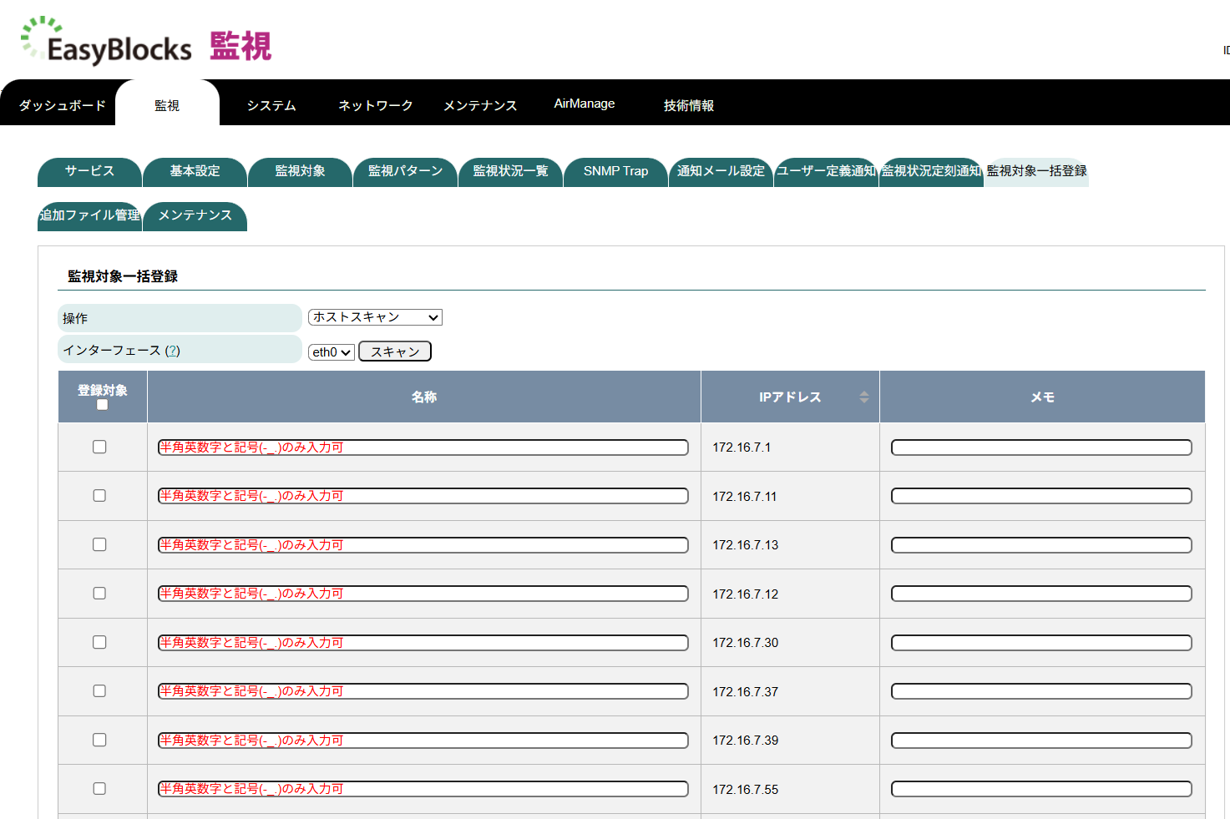The width and height of the screenshot is (1230, 819).
Task: Go to the ネットワーク section
Action: tap(374, 105)
